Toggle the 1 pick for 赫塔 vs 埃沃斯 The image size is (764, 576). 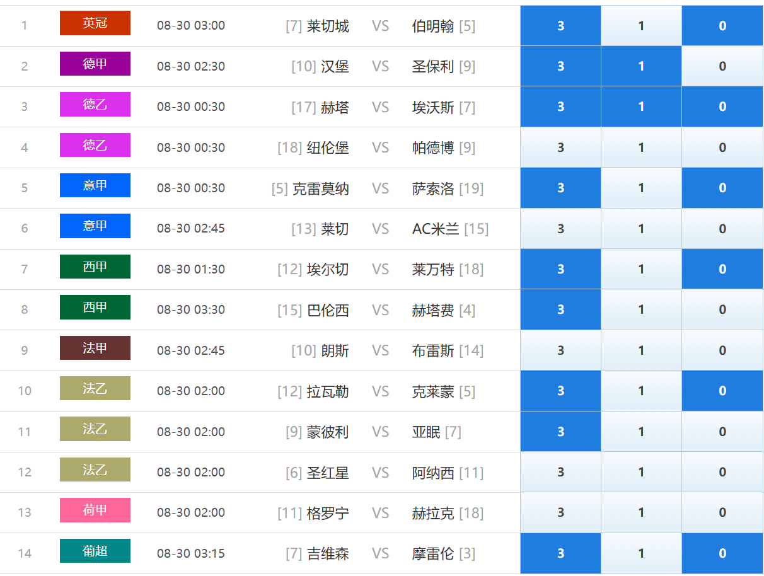[x=641, y=107]
